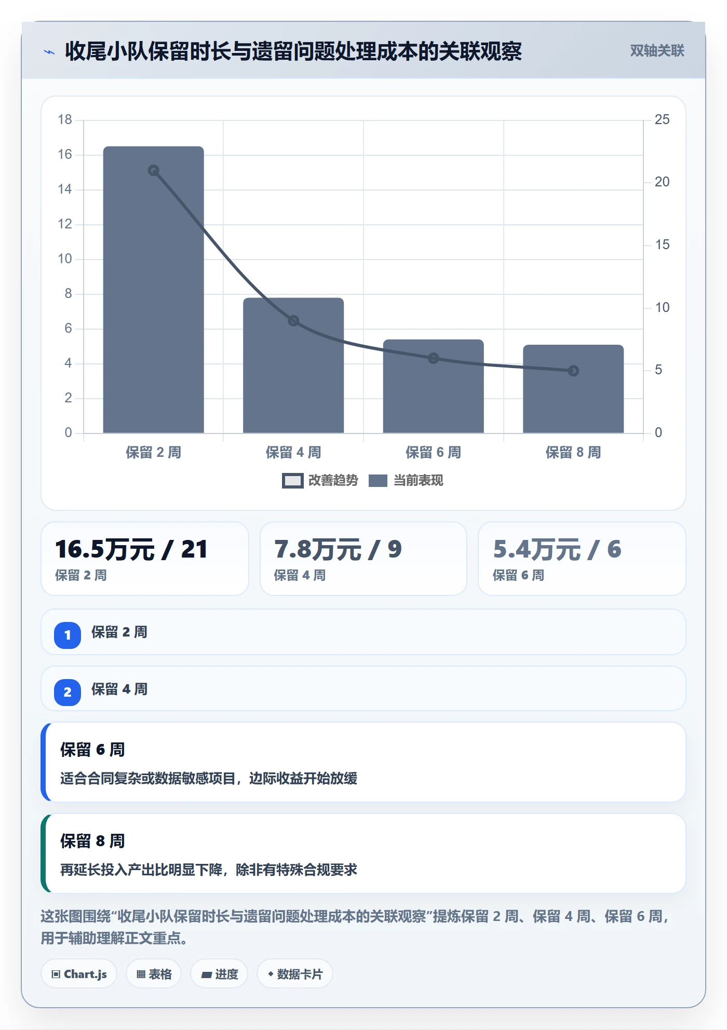
Task: Open the 16.5万元 / 21 data card
Action: [x=145, y=559]
